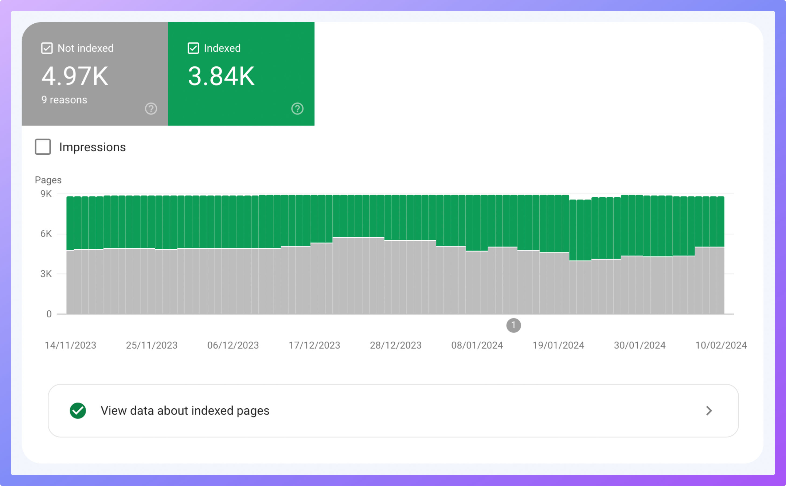This screenshot has height=486, width=786.
Task: Click help icon in Not indexed card
Action: pyautogui.click(x=151, y=109)
